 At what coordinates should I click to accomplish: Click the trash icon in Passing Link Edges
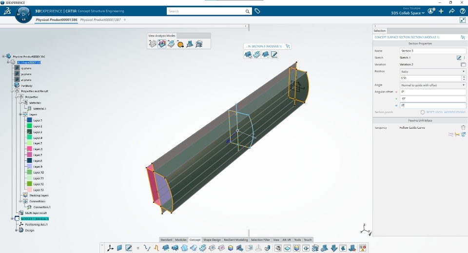(463, 128)
